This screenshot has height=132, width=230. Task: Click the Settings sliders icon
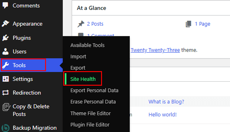click(5, 79)
